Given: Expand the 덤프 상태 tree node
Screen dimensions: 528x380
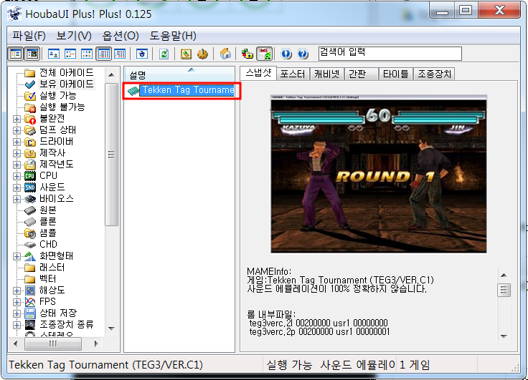Looking at the screenshot, I should click(x=16, y=130).
